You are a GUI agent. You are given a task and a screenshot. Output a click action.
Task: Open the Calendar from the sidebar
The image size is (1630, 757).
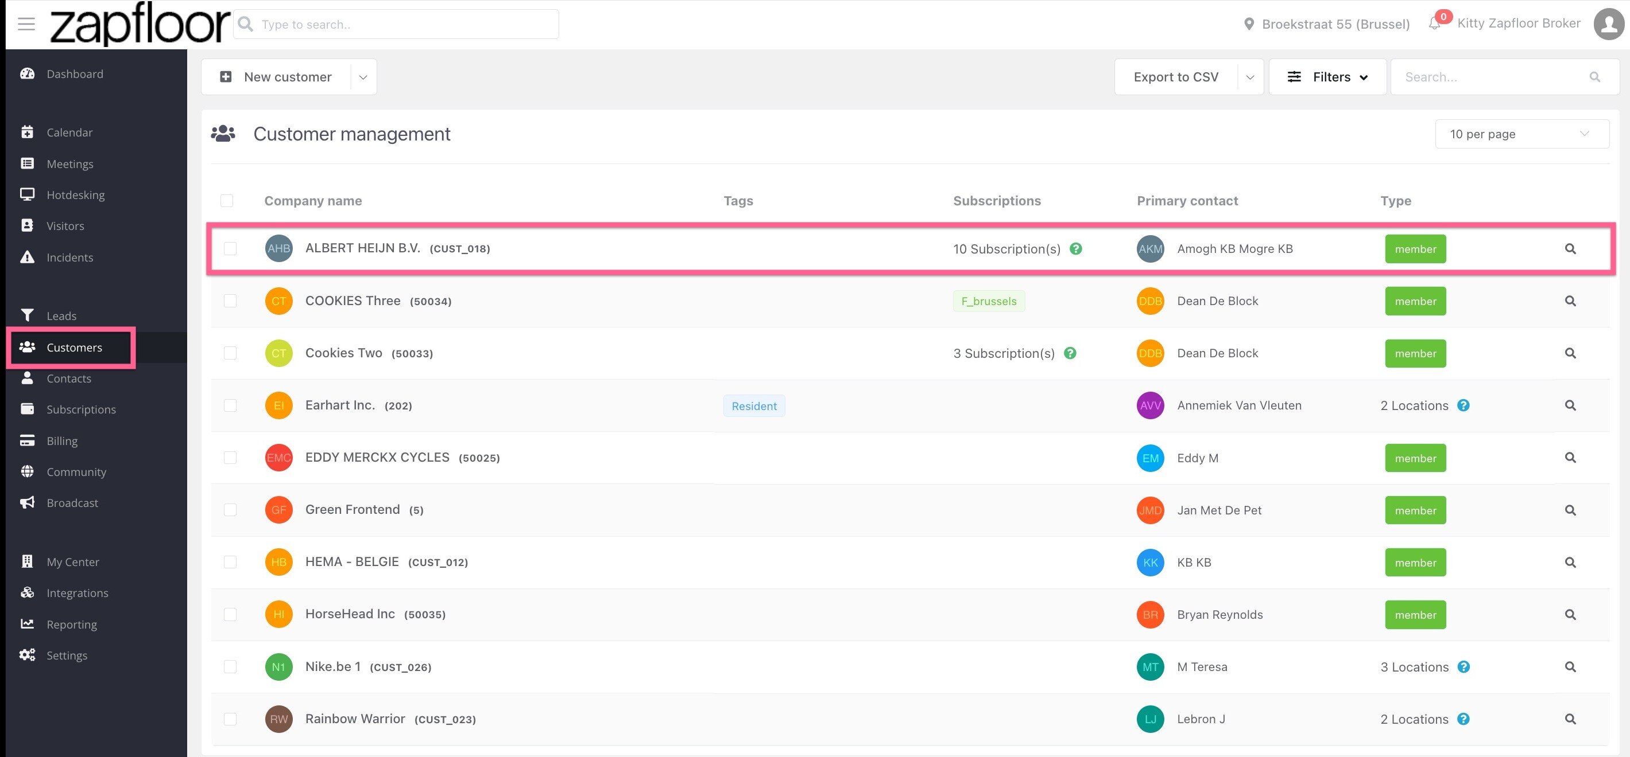point(70,132)
